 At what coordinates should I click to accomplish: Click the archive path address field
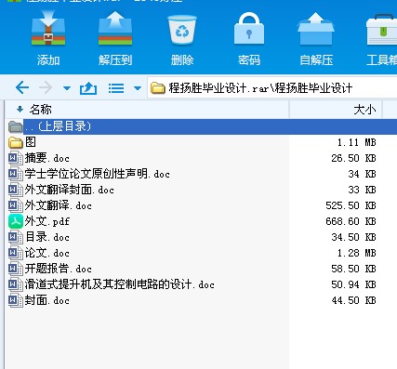coord(272,88)
